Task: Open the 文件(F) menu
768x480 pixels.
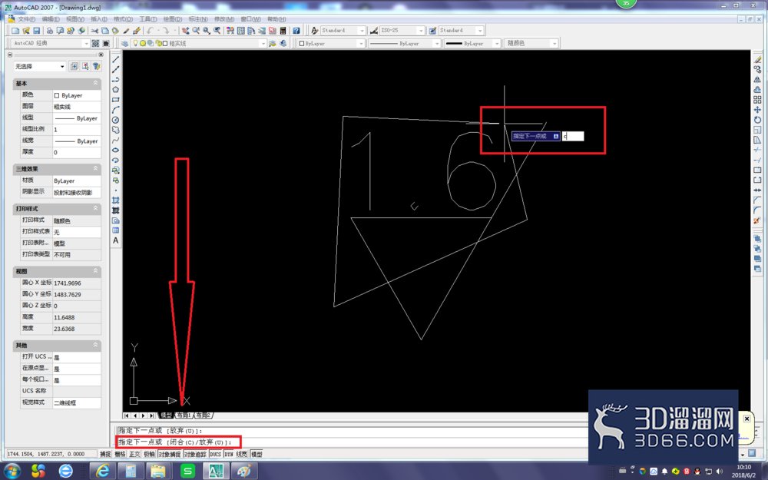Action: pos(26,19)
